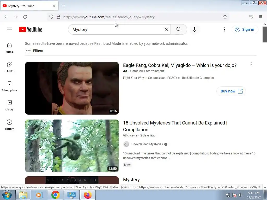Open the Mystery result title at bottom
The height and width of the screenshot is (200, 267).
(x=131, y=180)
